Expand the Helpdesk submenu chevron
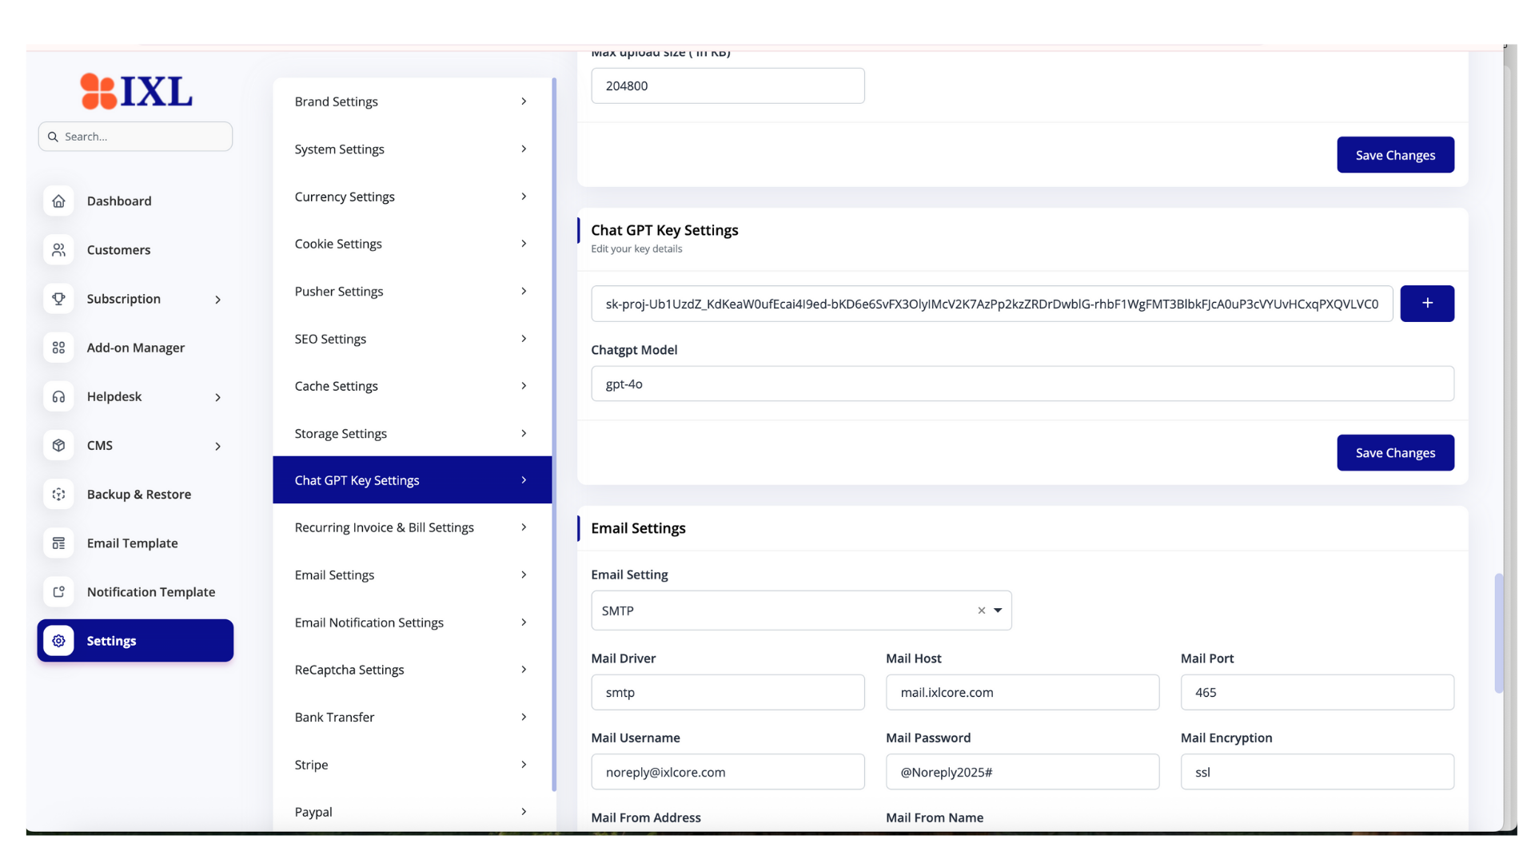The height and width of the screenshot is (863, 1535). click(x=217, y=397)
